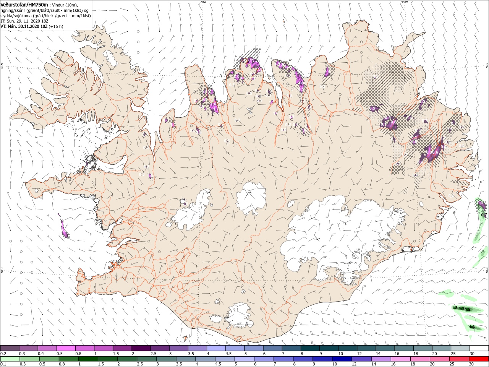Pick the upper scale 30 white swatch
This screenshot has height=367, width=489.
tap(479, 348)
